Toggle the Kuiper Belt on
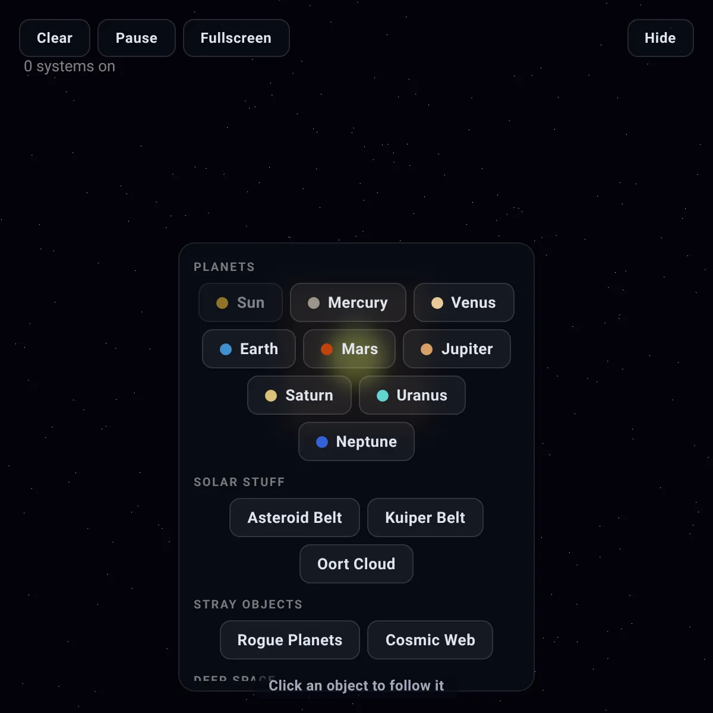Screen dimensions: 713x713 click(x=425, y=518)
